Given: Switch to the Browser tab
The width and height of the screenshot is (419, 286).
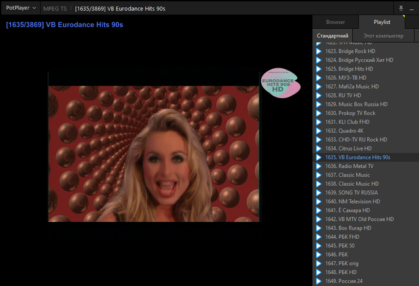Looking at the screenshot, I should tap(335, 22).
